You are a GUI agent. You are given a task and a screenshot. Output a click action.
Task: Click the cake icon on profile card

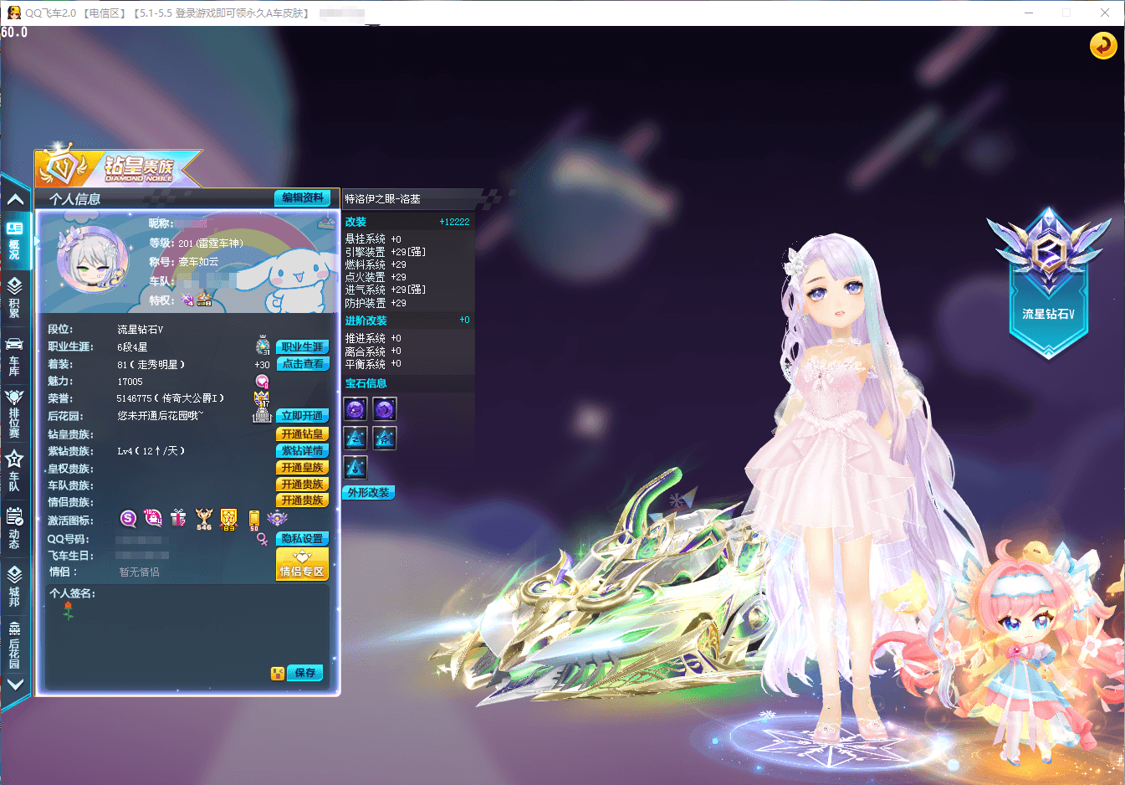pyautogui.click(x=326, y=223)
